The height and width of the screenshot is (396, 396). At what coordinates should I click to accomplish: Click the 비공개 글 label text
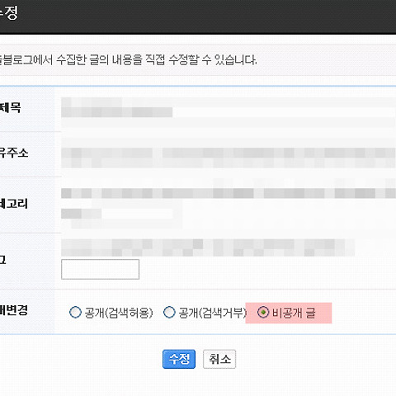click(x=294, y=313)
